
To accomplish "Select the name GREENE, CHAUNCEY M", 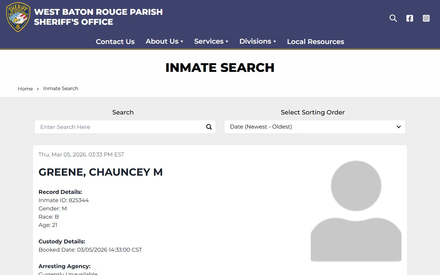I will coord(100,172).
